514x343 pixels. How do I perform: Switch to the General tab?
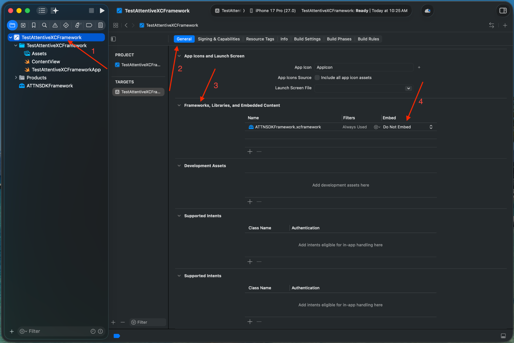click(184, 39)
